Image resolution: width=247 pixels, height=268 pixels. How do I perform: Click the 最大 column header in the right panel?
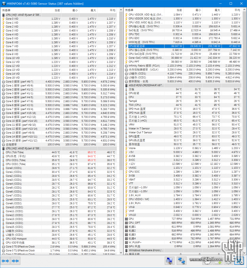pos(212,10)
